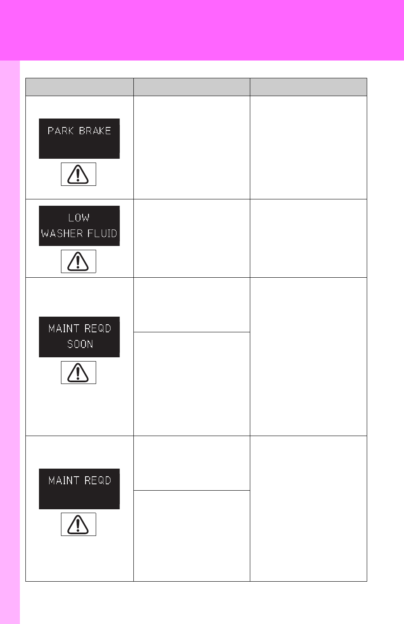The width and height of the screenshot is (404, 624).
Task: Click the right gray table header cell
Action: [x=308, y=87]
